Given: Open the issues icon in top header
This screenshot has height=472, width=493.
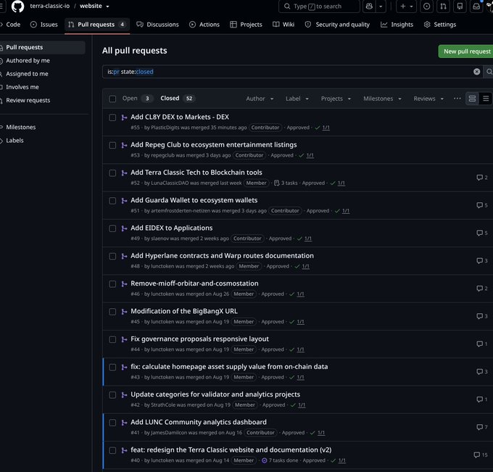Looking at the screenshot, I should (x=426, y=7).
